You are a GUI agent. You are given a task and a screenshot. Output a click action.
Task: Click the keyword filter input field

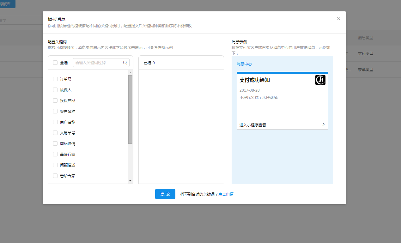click(98, 63)
